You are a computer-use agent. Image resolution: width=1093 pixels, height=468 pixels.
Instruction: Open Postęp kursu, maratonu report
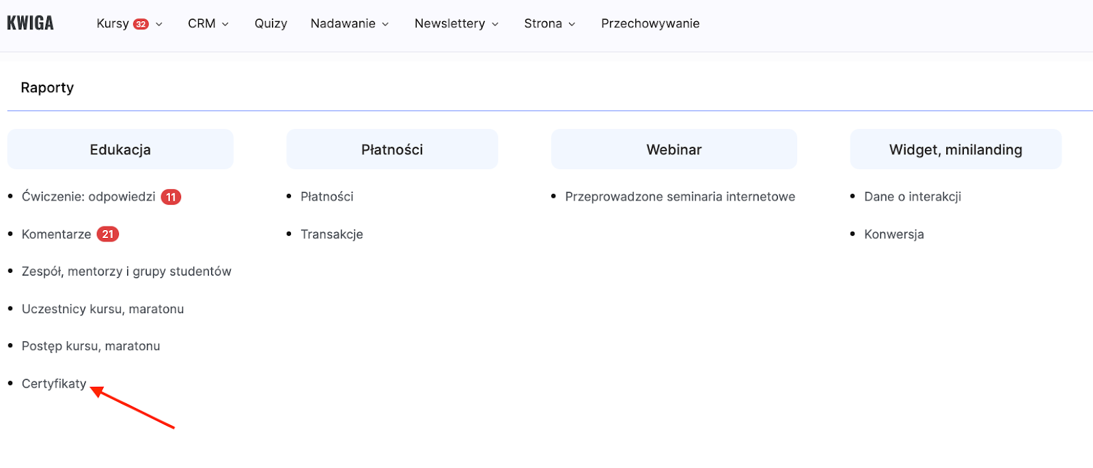tap(91, 346)
